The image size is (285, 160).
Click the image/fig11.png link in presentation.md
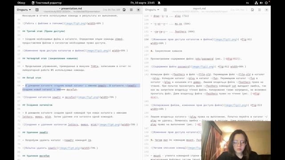(97, 51)
